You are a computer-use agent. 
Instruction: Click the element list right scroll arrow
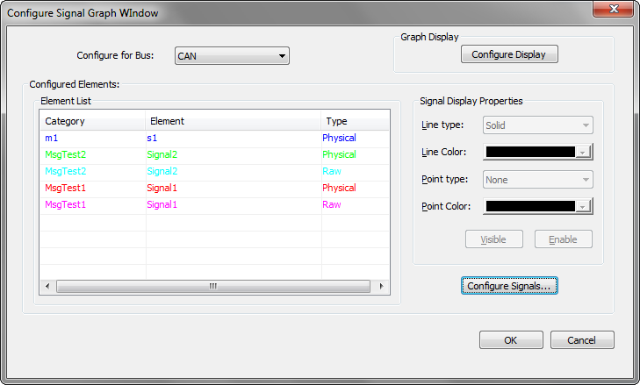pos(381,286)
